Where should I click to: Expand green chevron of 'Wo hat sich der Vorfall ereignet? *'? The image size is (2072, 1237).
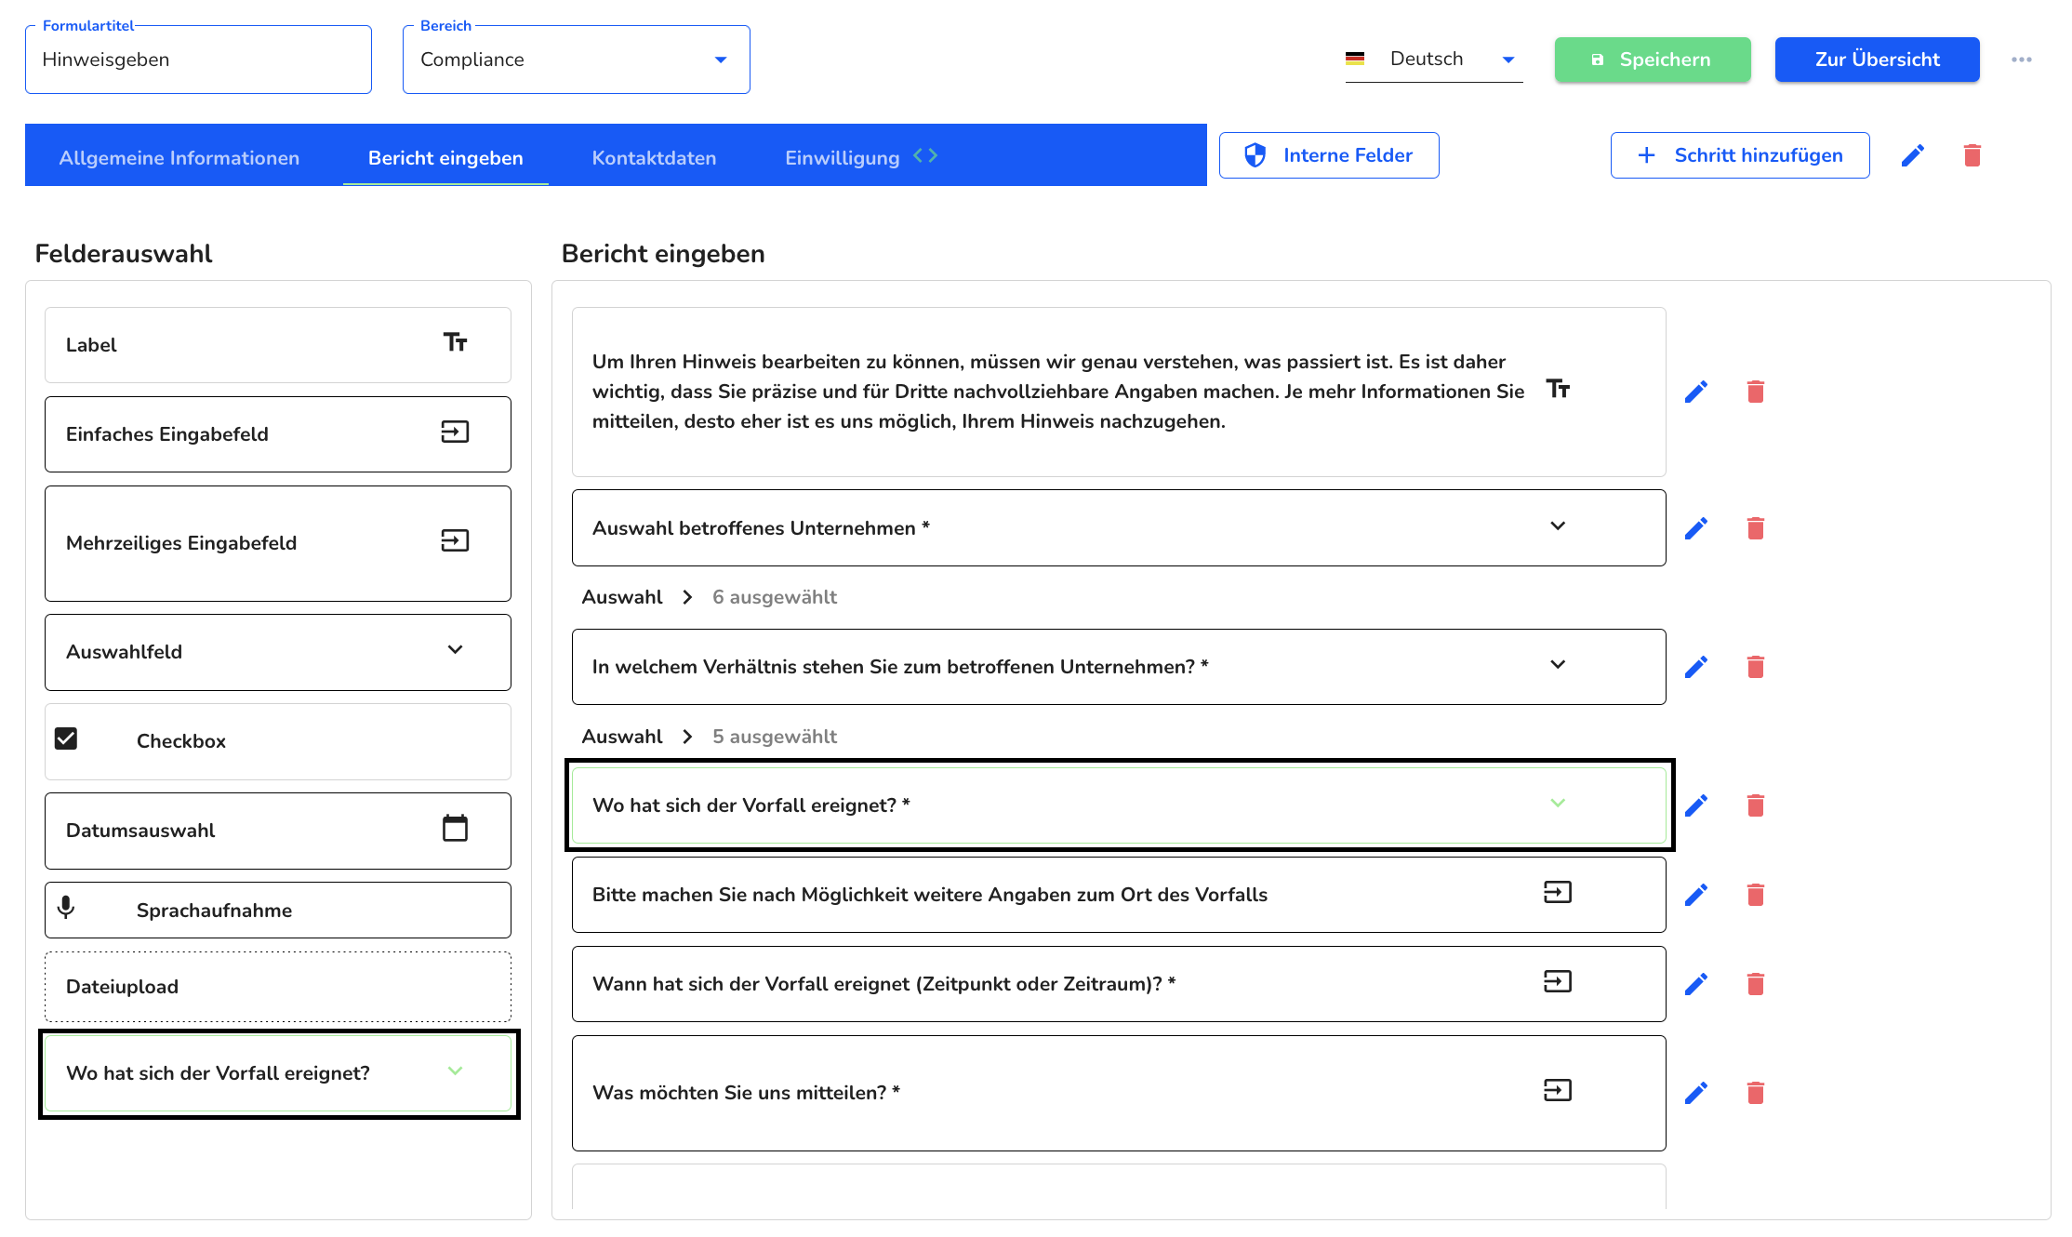pyautogui.click(x=1558, y=803)
